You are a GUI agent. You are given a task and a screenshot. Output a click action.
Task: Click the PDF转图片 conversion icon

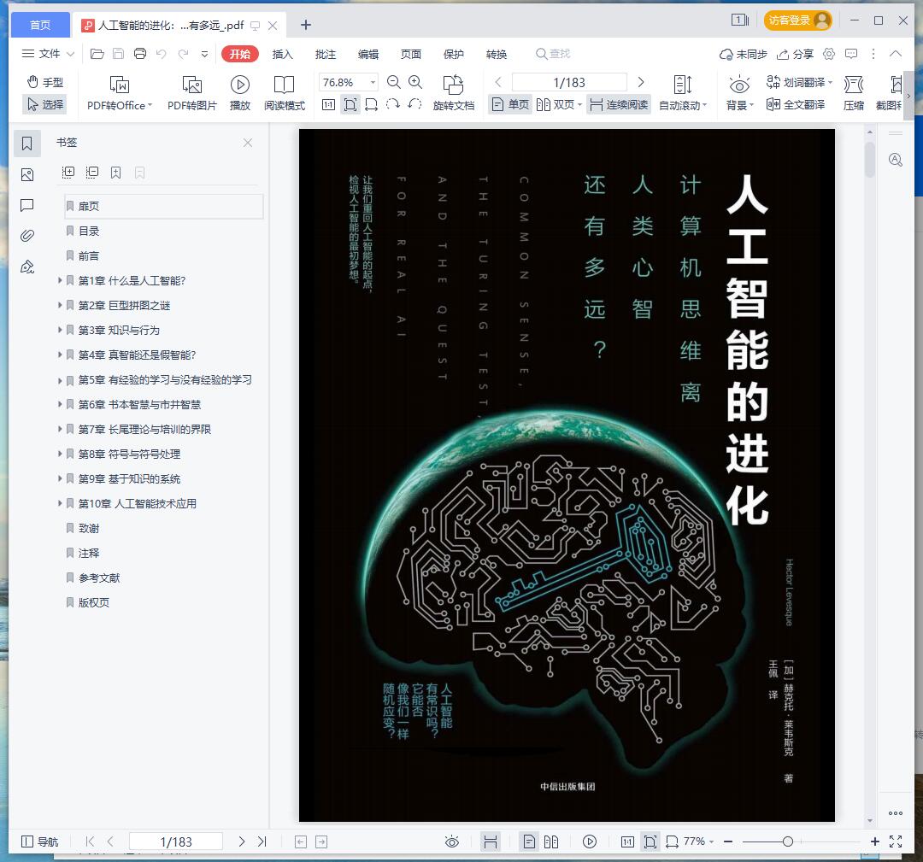192,85
